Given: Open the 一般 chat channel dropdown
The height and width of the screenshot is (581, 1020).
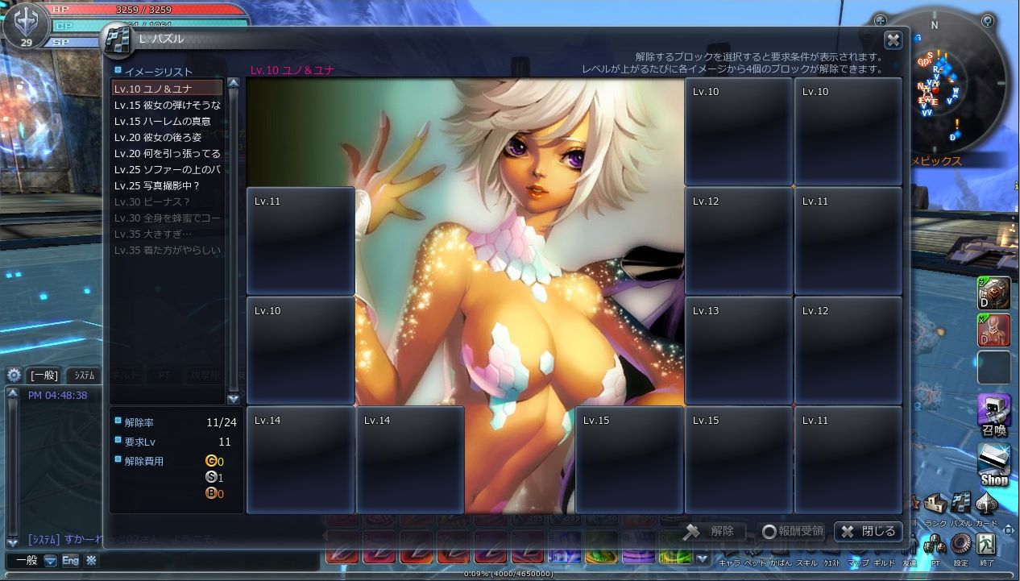Looking at the screenshot, I should pyautogui.click(x=51, y=560).
